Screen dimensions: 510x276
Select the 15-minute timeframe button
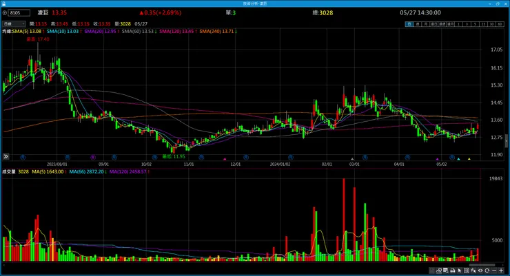tap(483, 24)
